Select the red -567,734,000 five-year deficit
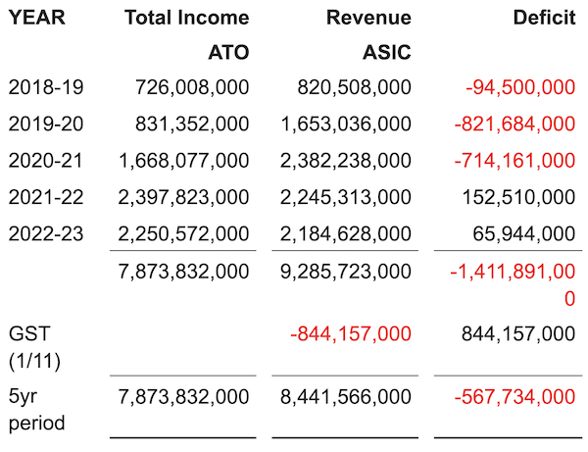This screenshot has width=588, height=452. [x=514, y=396]
